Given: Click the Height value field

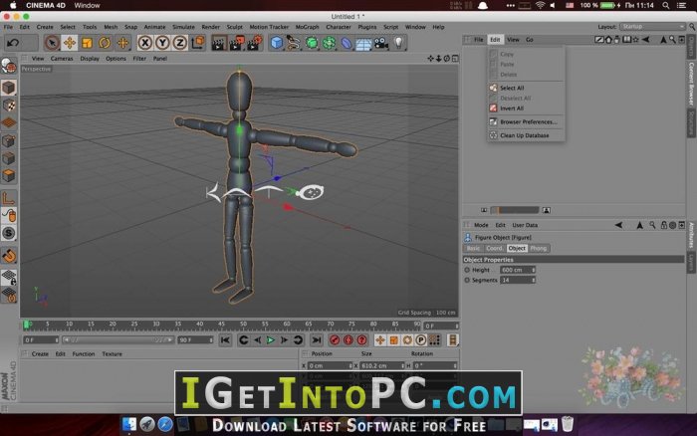Looking at the screenshot, I should coord(518,270).
